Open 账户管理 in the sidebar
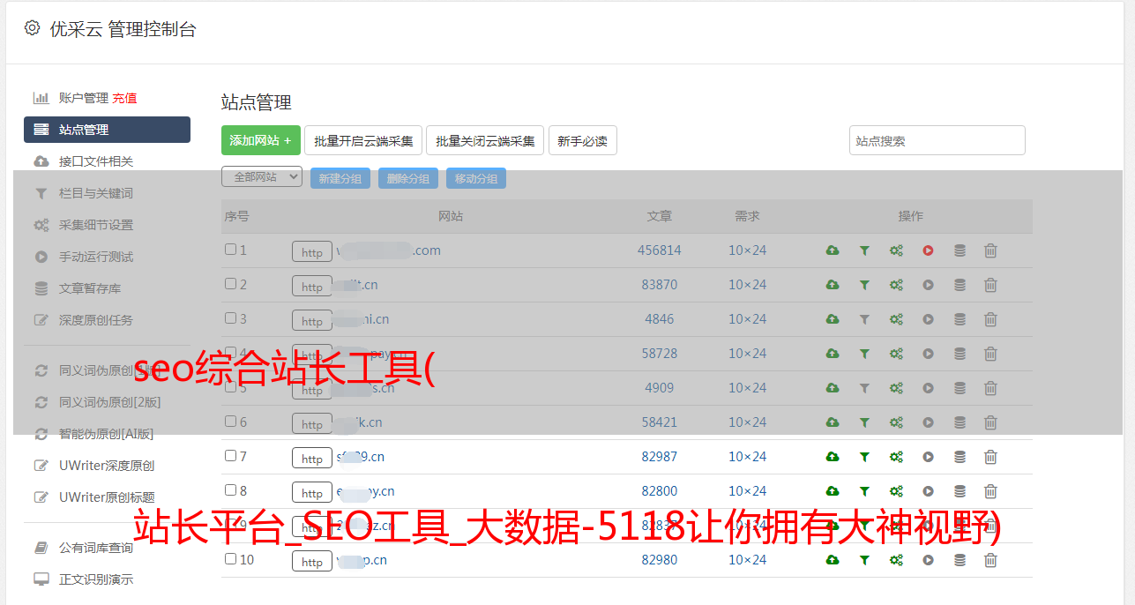 [x=83, y=98]
